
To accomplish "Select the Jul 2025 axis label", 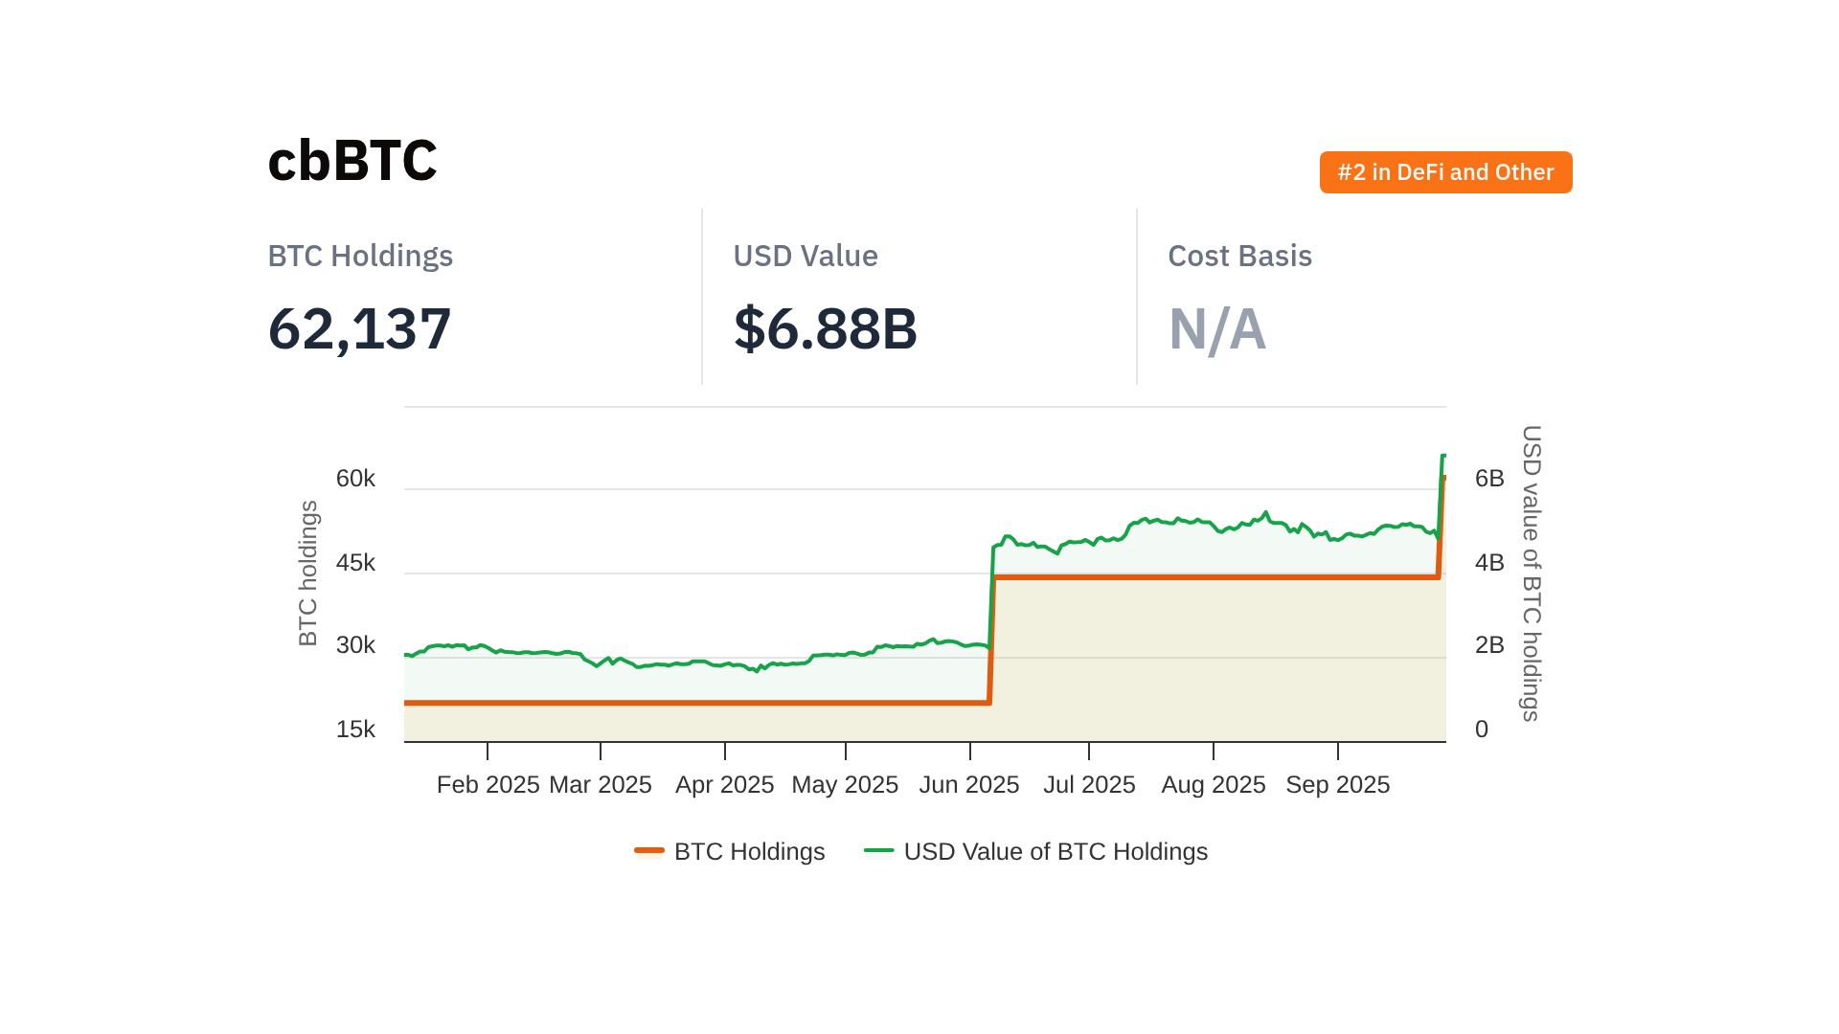I will coord(1089,784).
